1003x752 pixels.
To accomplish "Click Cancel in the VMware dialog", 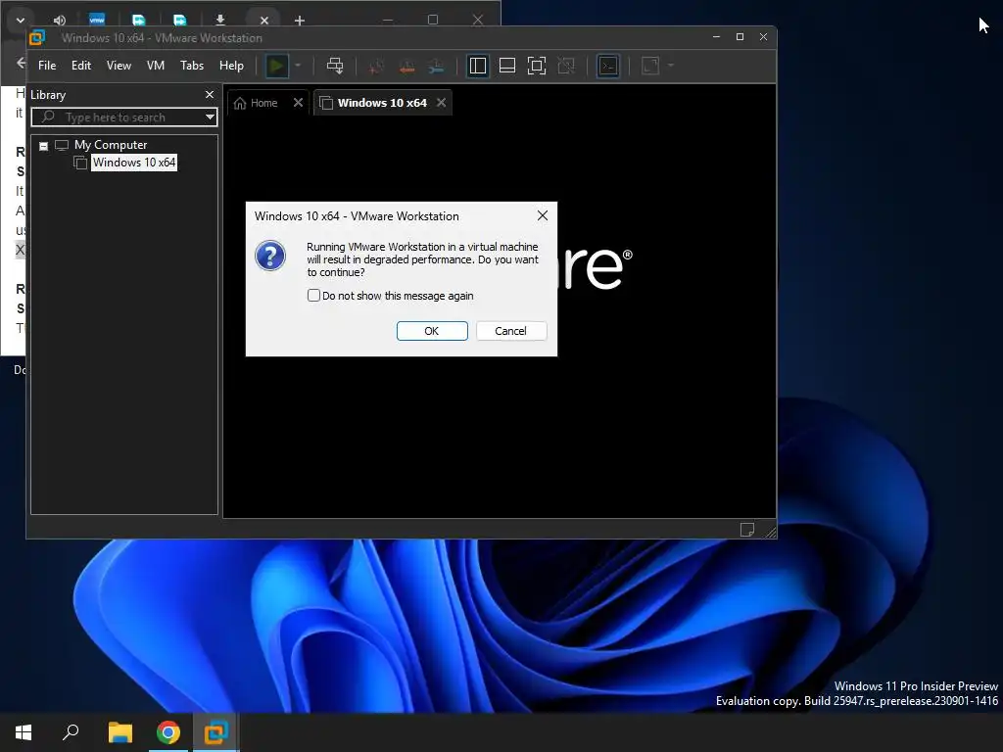I will [510, 331].
